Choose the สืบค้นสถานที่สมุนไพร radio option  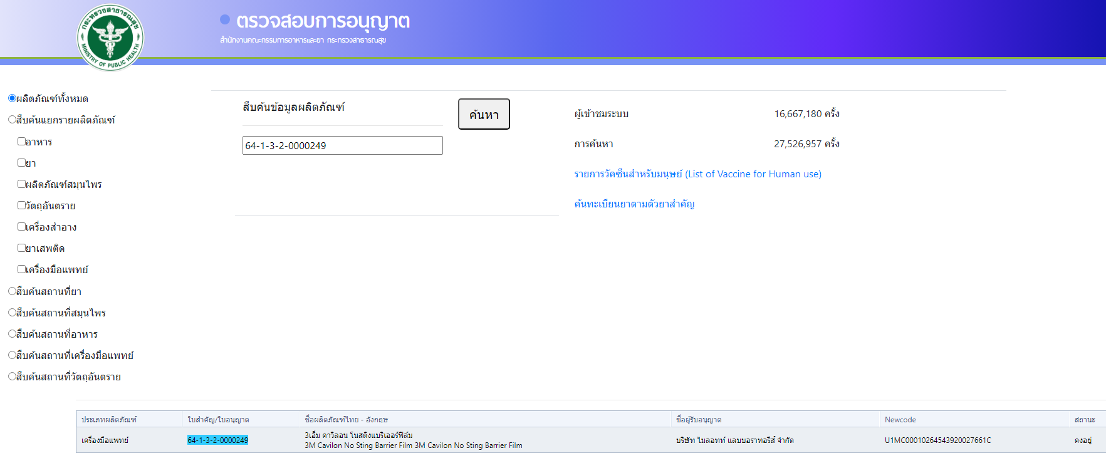[x=12, y=313]
